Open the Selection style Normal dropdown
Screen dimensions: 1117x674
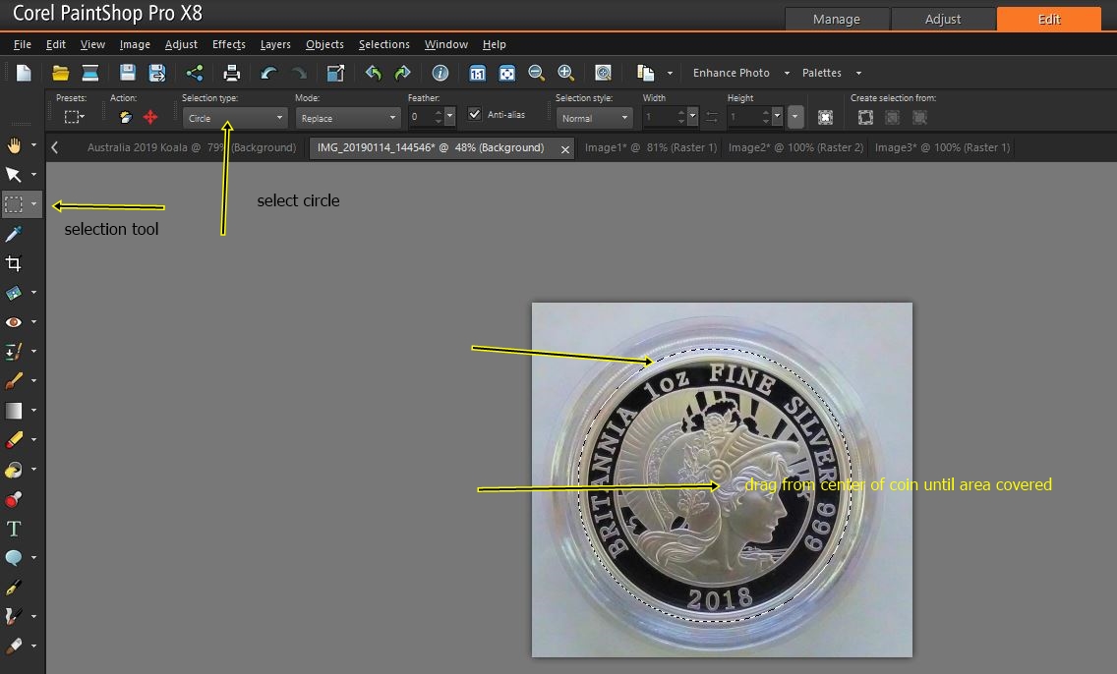click(x=595, y=118)
